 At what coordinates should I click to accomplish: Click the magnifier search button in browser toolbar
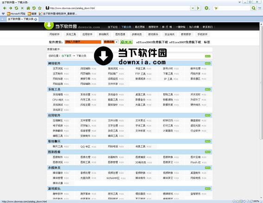pyautogui.click(x=254, y=8)
